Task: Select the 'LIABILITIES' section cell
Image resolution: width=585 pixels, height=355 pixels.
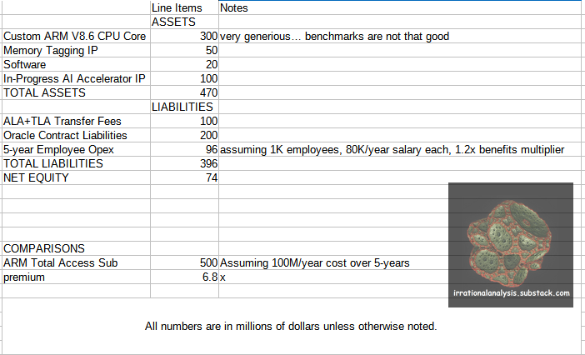Action: point(184,107)
